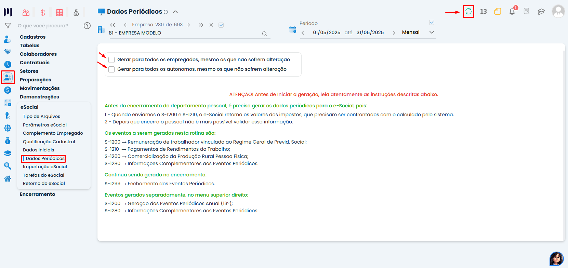Open Complemento Empregado

pyautogui.click(x=53, y=133)
